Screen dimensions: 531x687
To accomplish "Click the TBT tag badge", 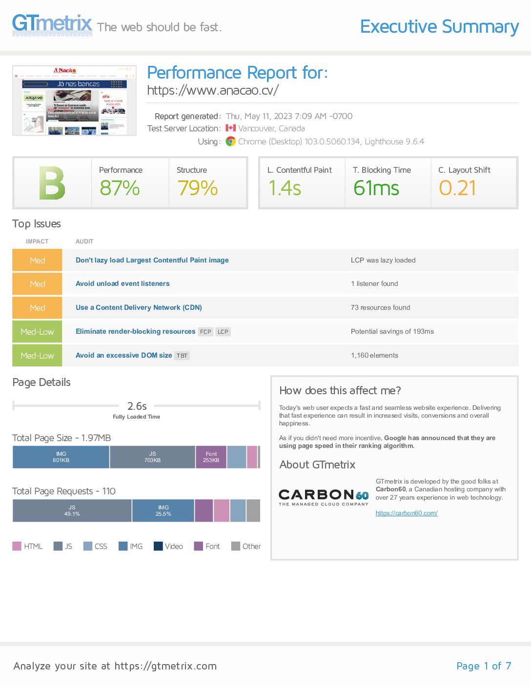I will 182,356.
